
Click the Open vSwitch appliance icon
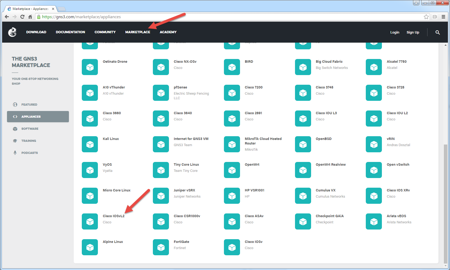click(x=374, y=170)
